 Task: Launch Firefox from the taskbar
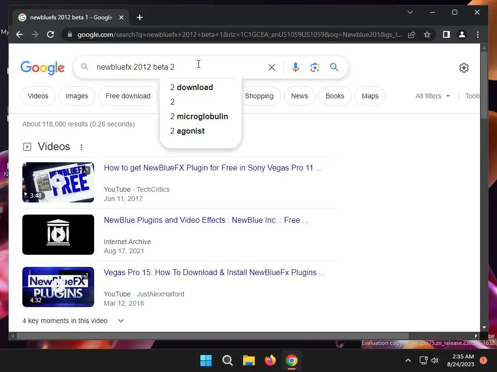click(270, 360)
